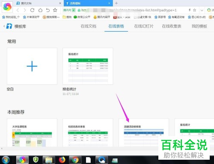
Task: Open the 大学生课程表 template
Action: click(32, 133)
